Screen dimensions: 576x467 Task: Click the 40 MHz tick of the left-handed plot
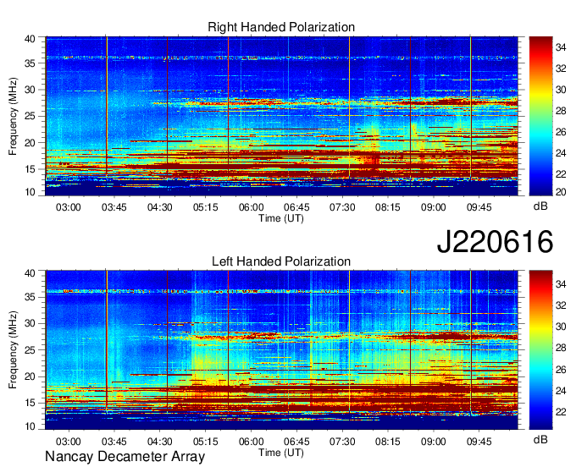[30, 273]
